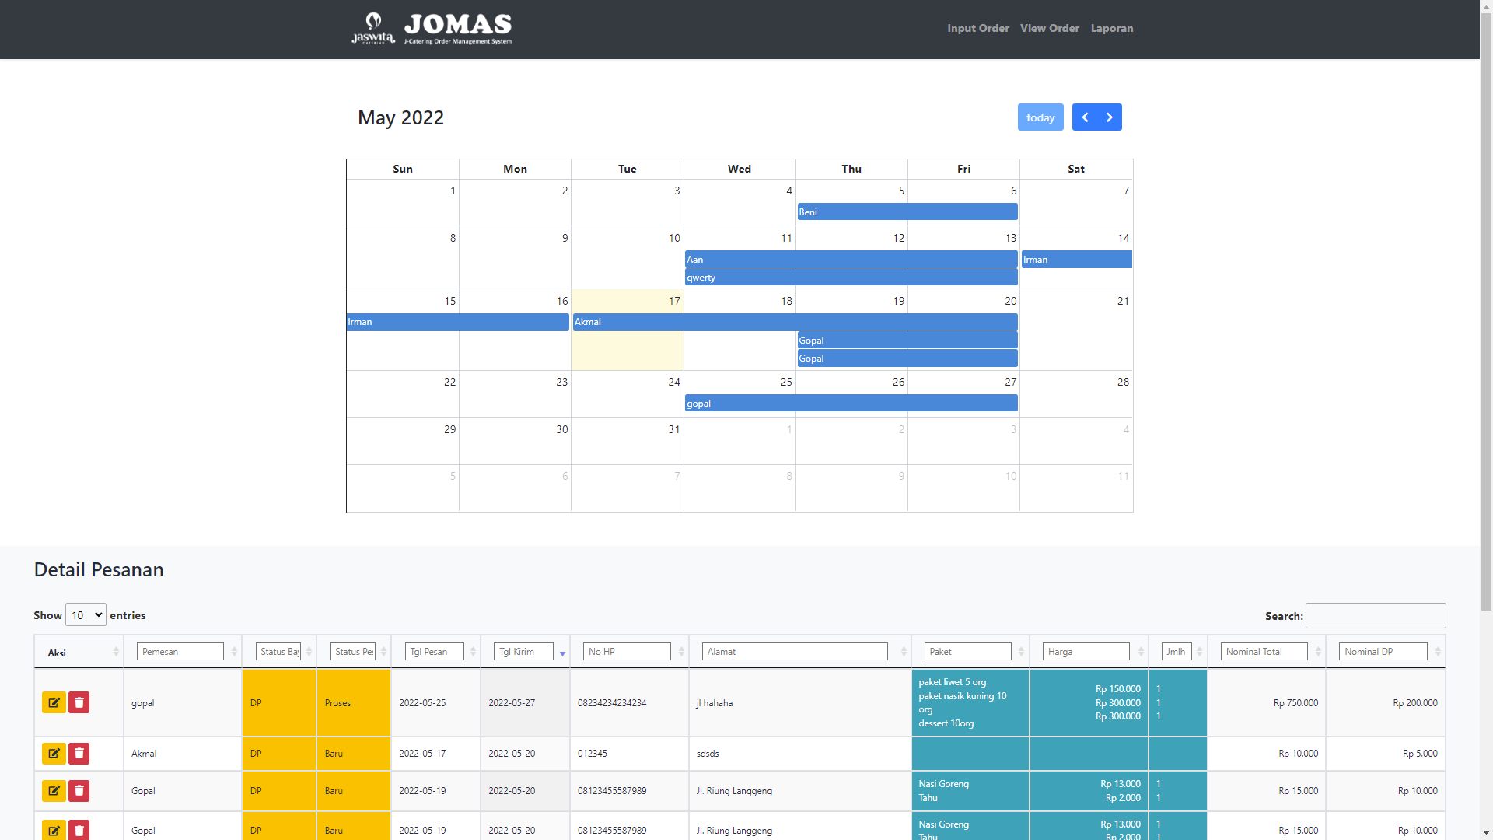
Task: Click the edit icon for gopal's order
Action: coord(54,702)
